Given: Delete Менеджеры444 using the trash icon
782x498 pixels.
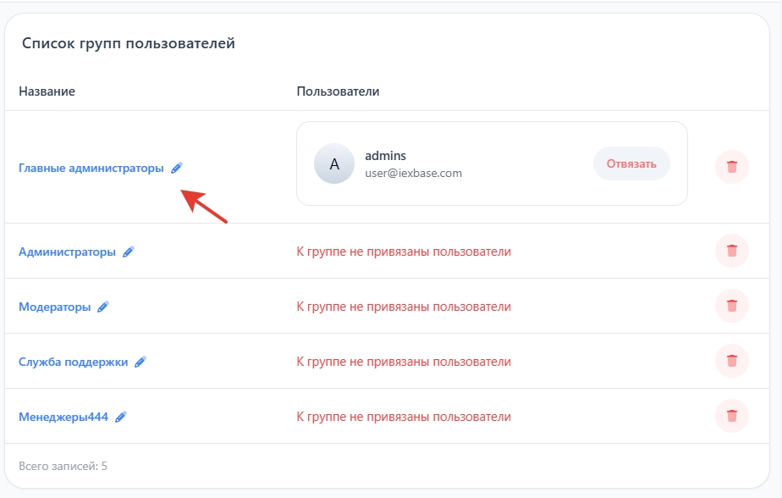Looking at the screenshot, I should [x=732, y=416].
